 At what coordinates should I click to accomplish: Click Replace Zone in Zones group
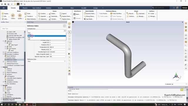(65, 19)
